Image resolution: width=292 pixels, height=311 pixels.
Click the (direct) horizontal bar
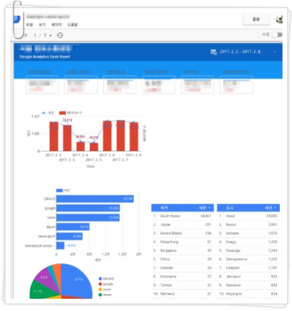point(95,199)
